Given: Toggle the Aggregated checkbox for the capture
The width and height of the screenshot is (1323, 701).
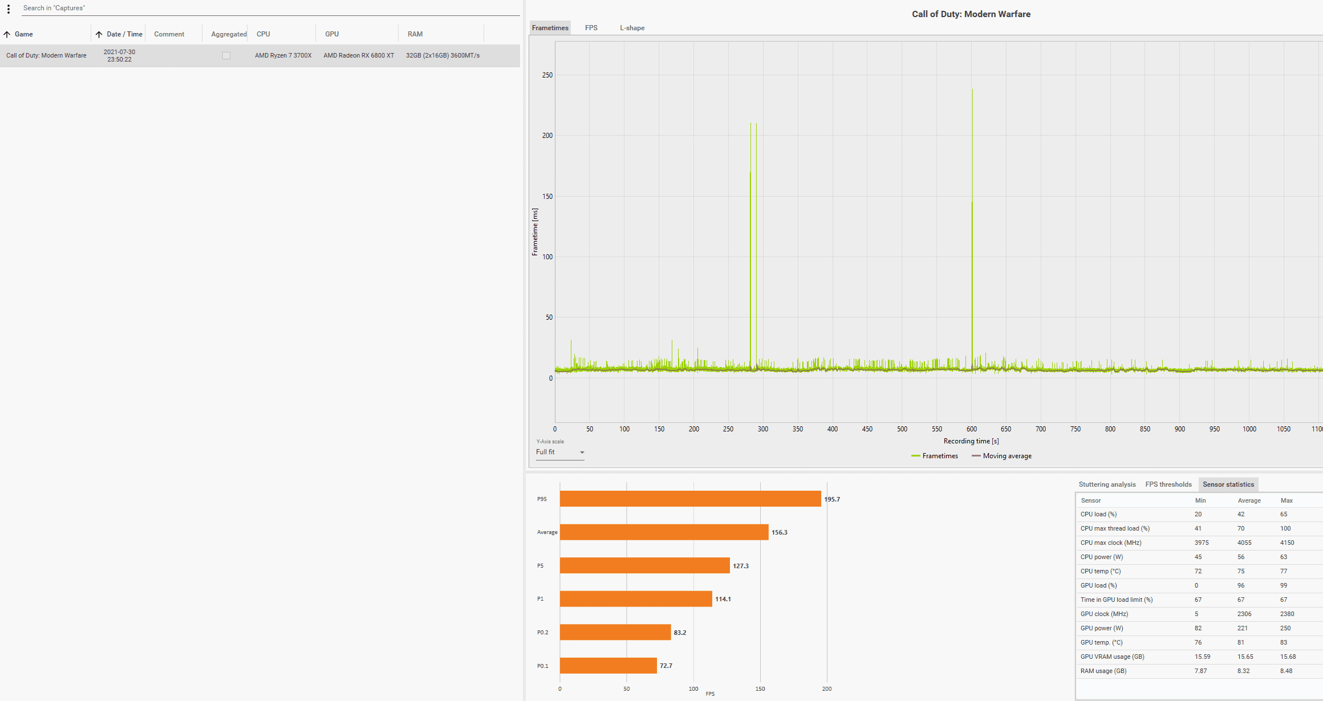Looking at the screenshot, I should tap(226, 56).
